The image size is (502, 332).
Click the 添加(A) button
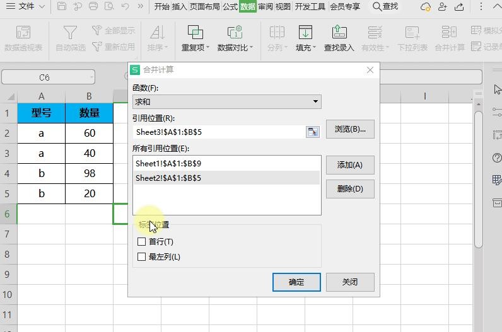pyautogui.click(x=350, y=165)
